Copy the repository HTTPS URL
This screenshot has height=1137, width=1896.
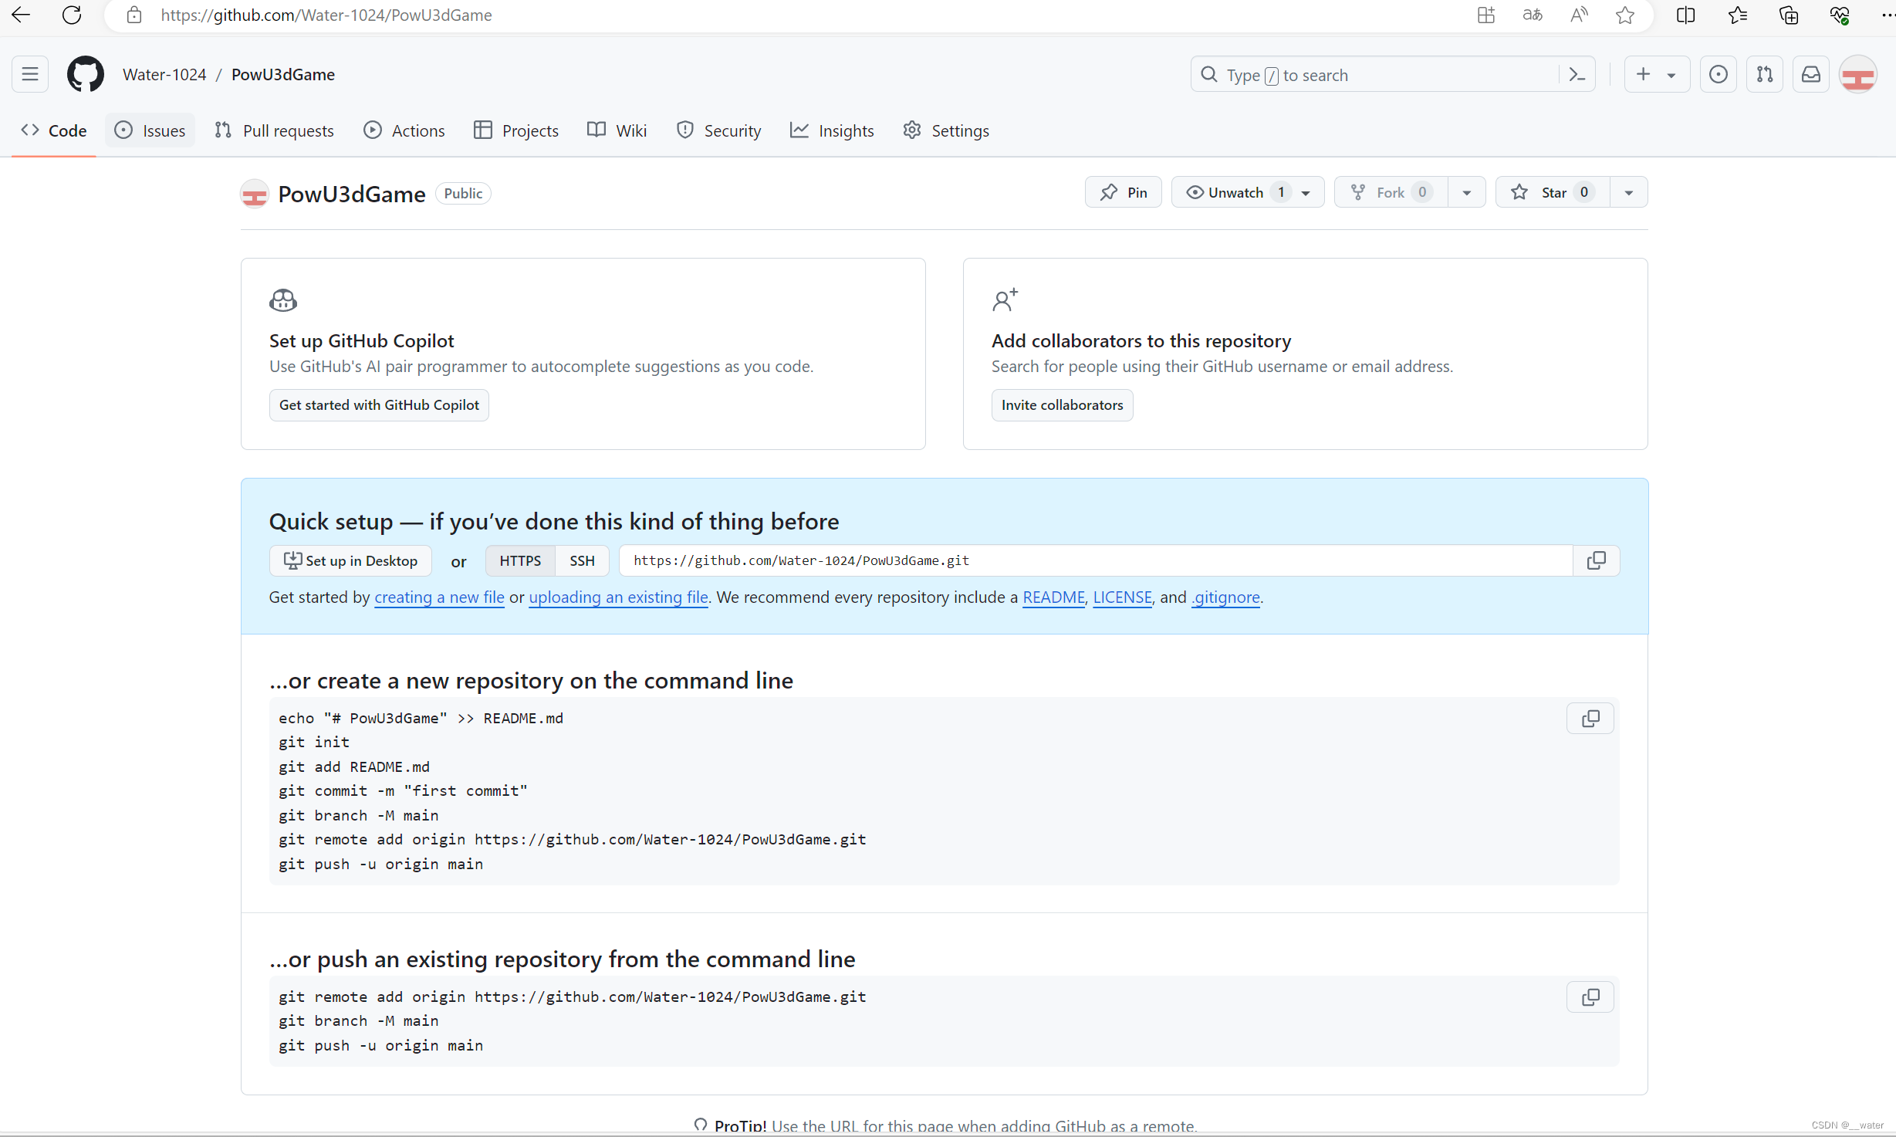(x=1596, y=561)
